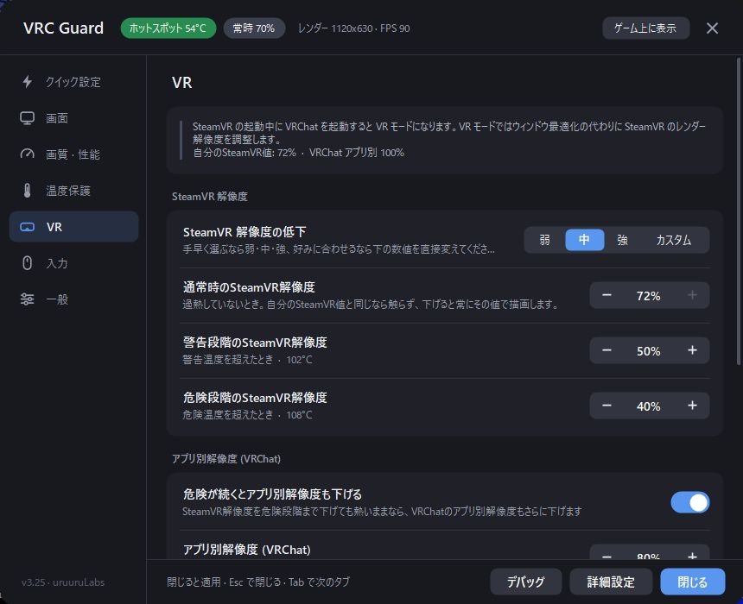Increase 通常時のSteamVR解像度 with plus

(x=692, y=295)
